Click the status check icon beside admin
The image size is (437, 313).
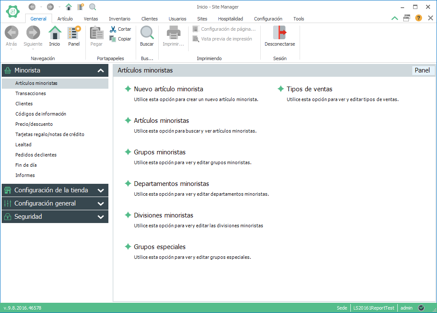[421, 308]
